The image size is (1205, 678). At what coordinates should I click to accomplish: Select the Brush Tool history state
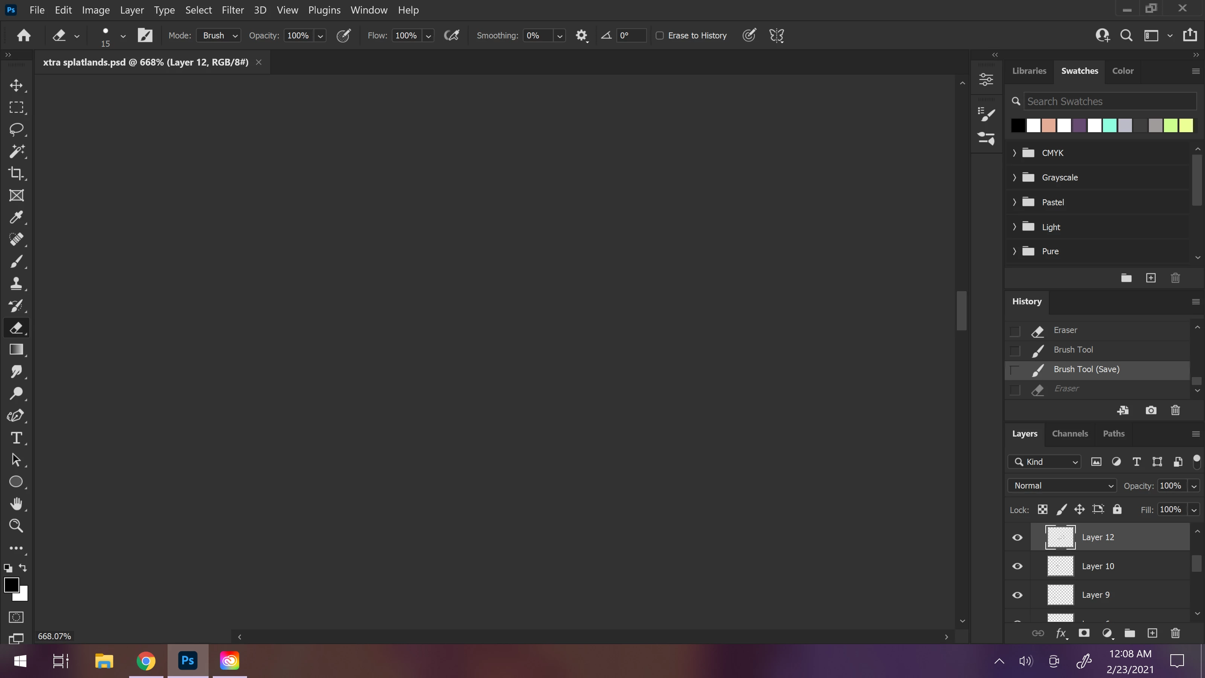point(1073,350)
